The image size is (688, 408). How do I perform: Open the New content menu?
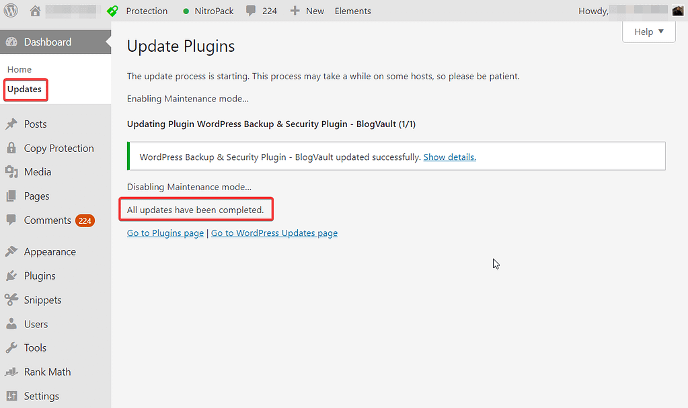coord(315,11)
